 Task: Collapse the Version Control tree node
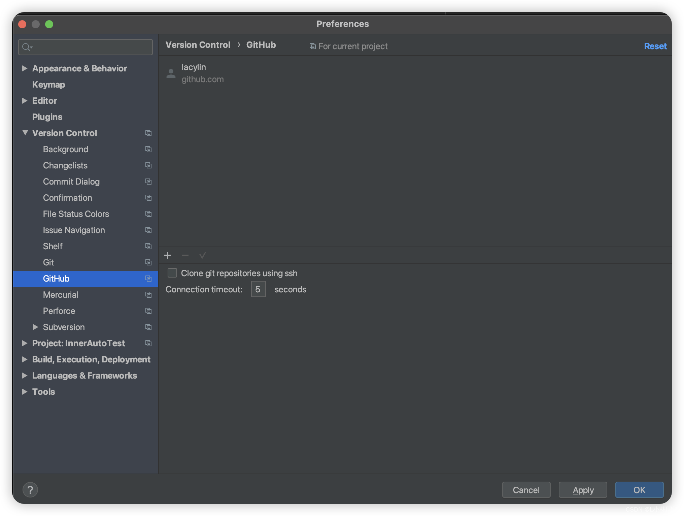coord(25,133)
